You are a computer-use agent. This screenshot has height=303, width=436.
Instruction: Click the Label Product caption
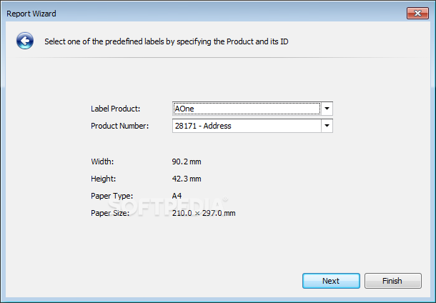pyautogui.click(x=116, y=109)
